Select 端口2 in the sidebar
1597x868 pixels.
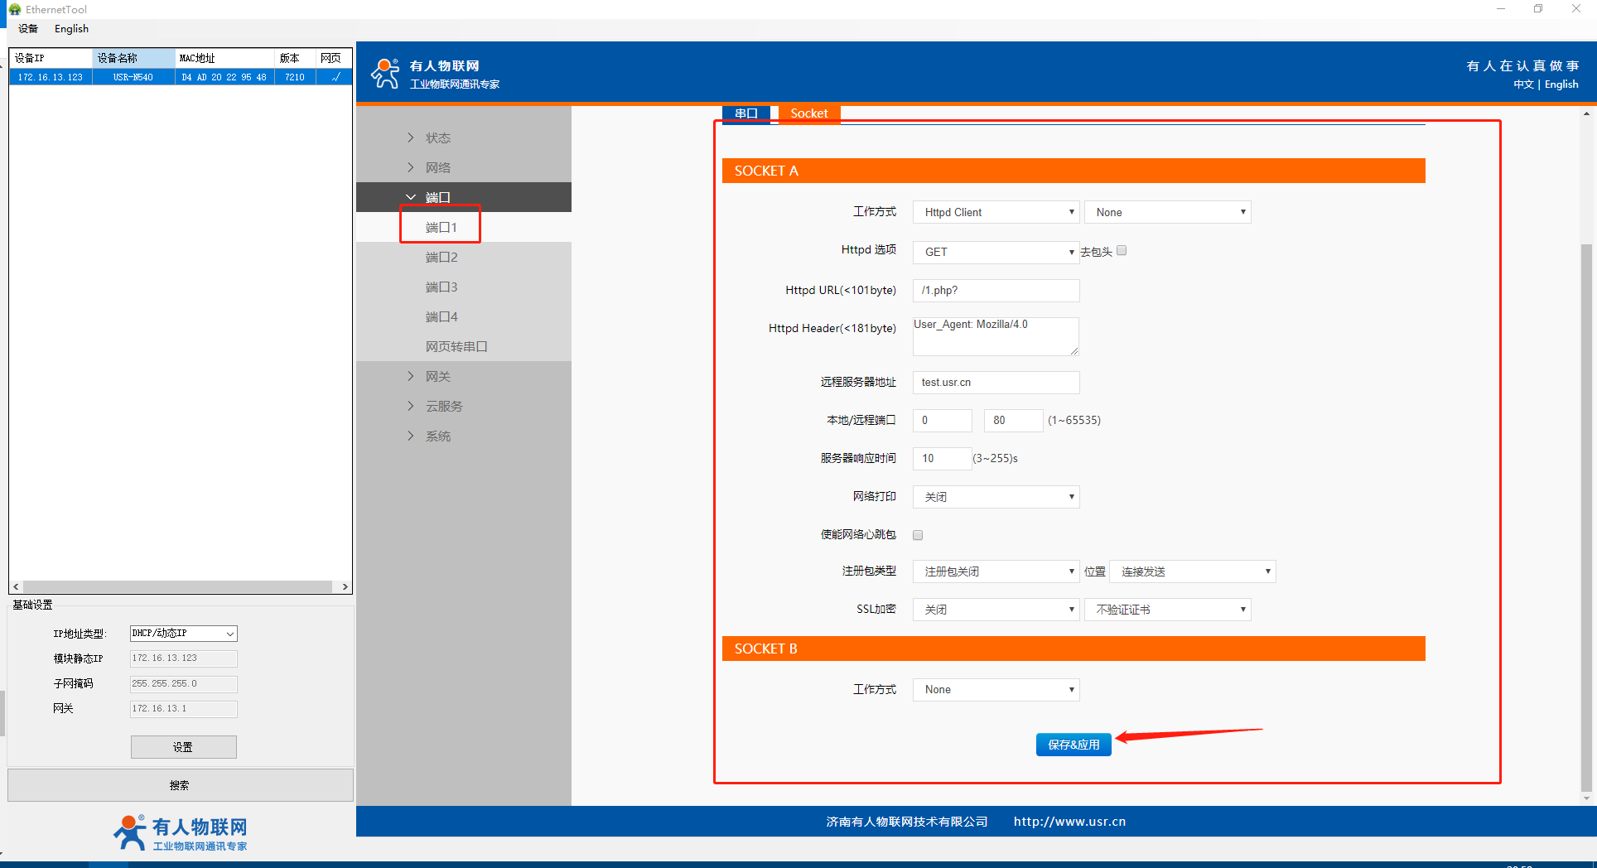[x=441, y=258]
